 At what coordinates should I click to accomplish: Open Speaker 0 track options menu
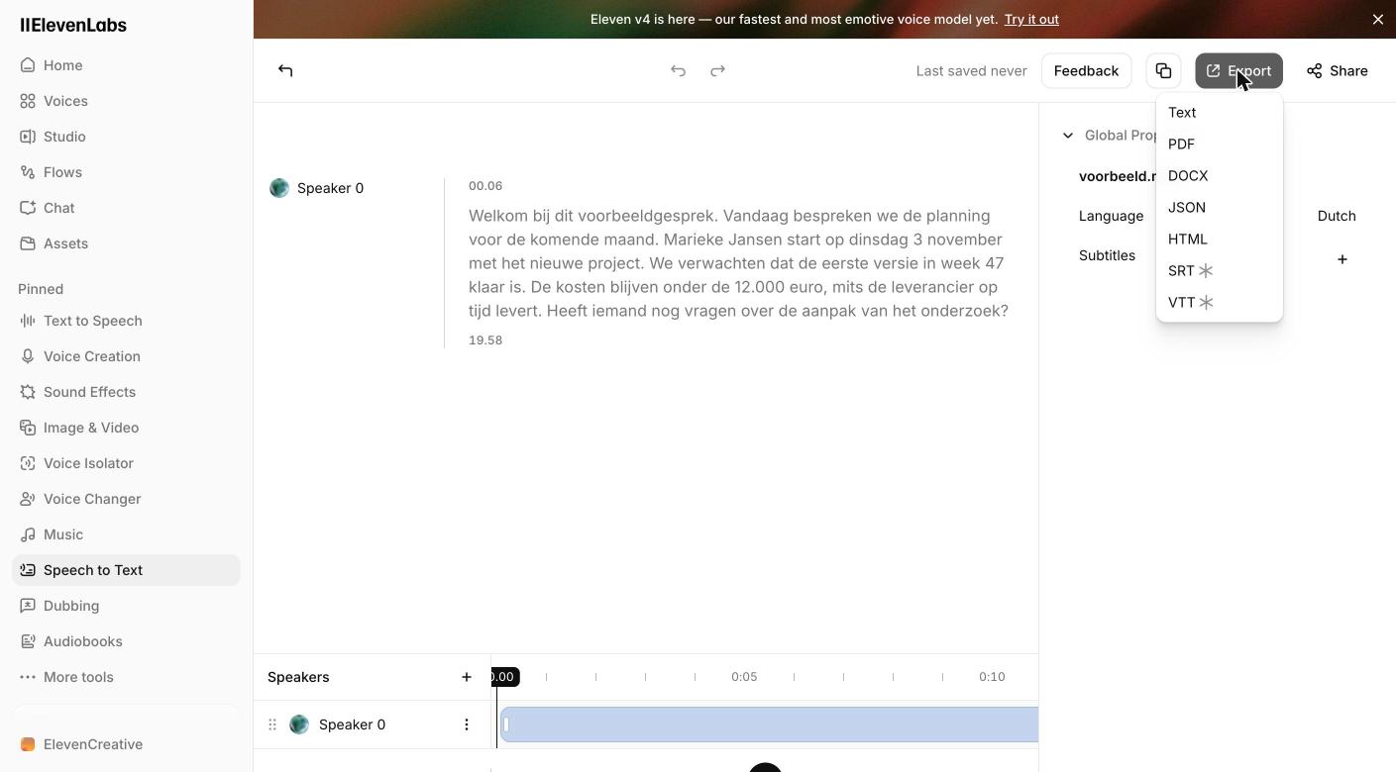[467, 724]
